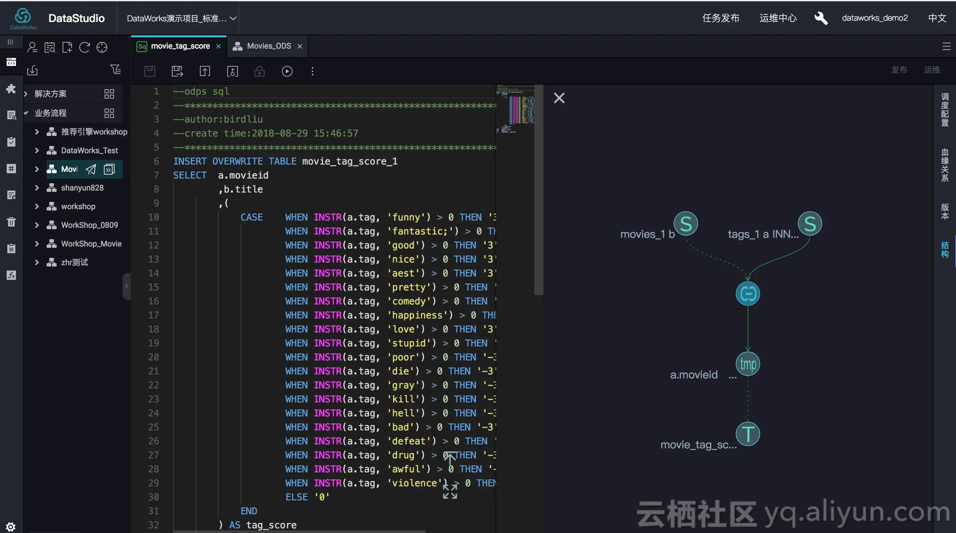This screenshot has height=533, width=956.
Task: Collapse the 业务流程 section
Action: point(26,113)
